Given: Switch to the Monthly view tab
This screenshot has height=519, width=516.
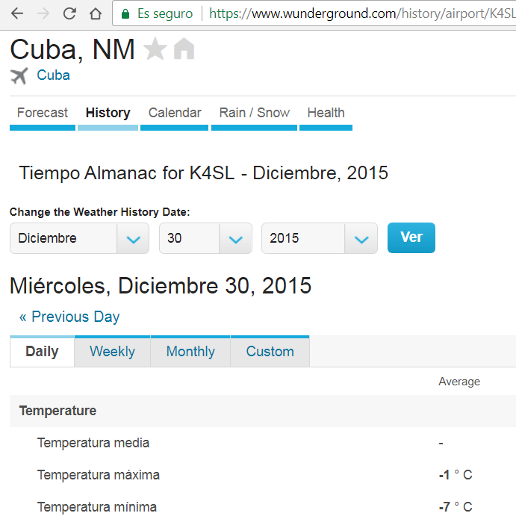Looking at the screenshot, I should click(190, 352).
